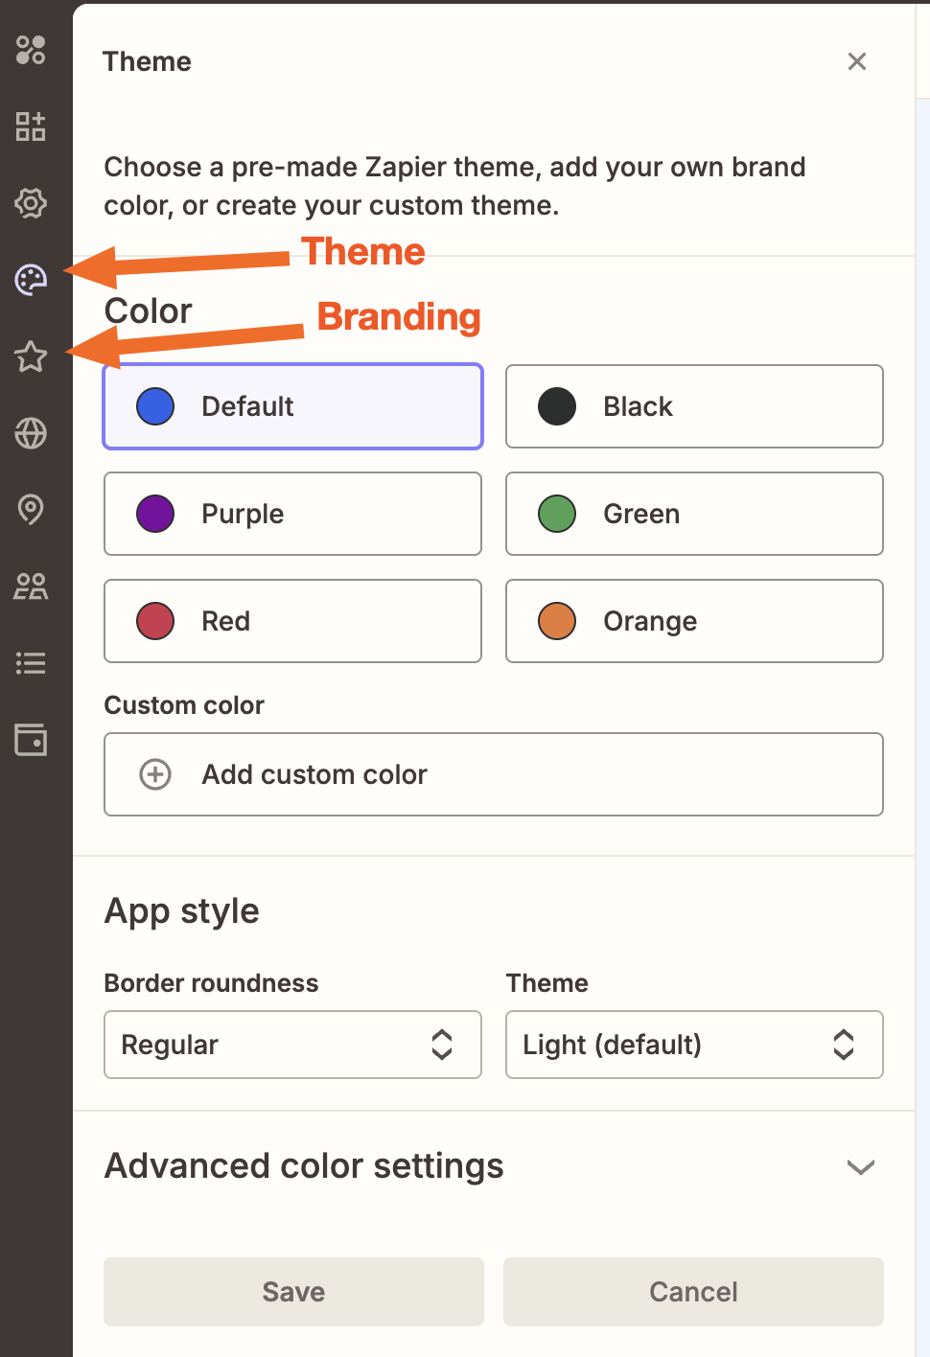Select the shapes icon in the sidebar

click(31, 51)
